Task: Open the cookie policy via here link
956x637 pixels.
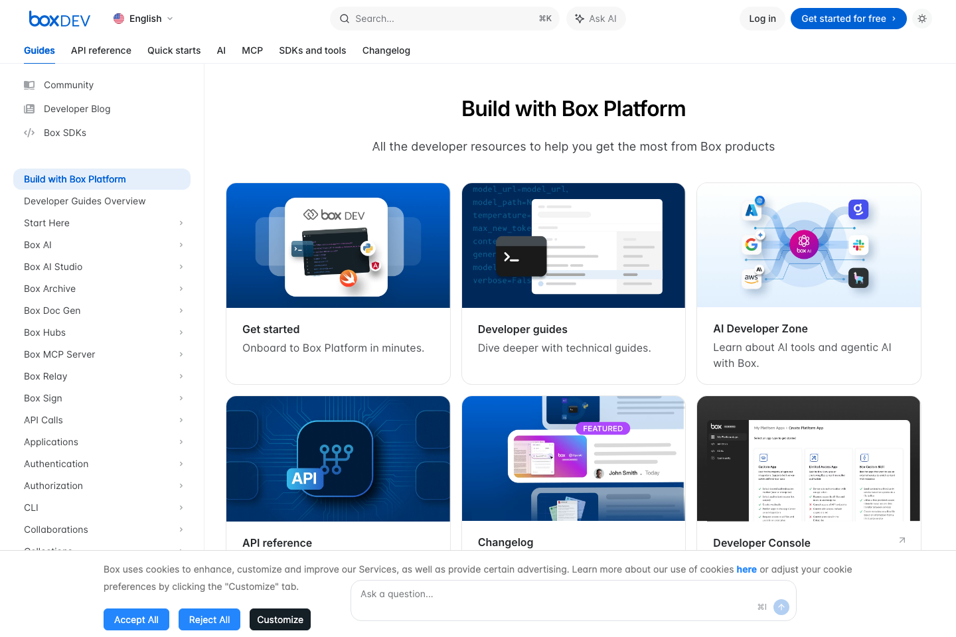Action: tap(746, 569)
